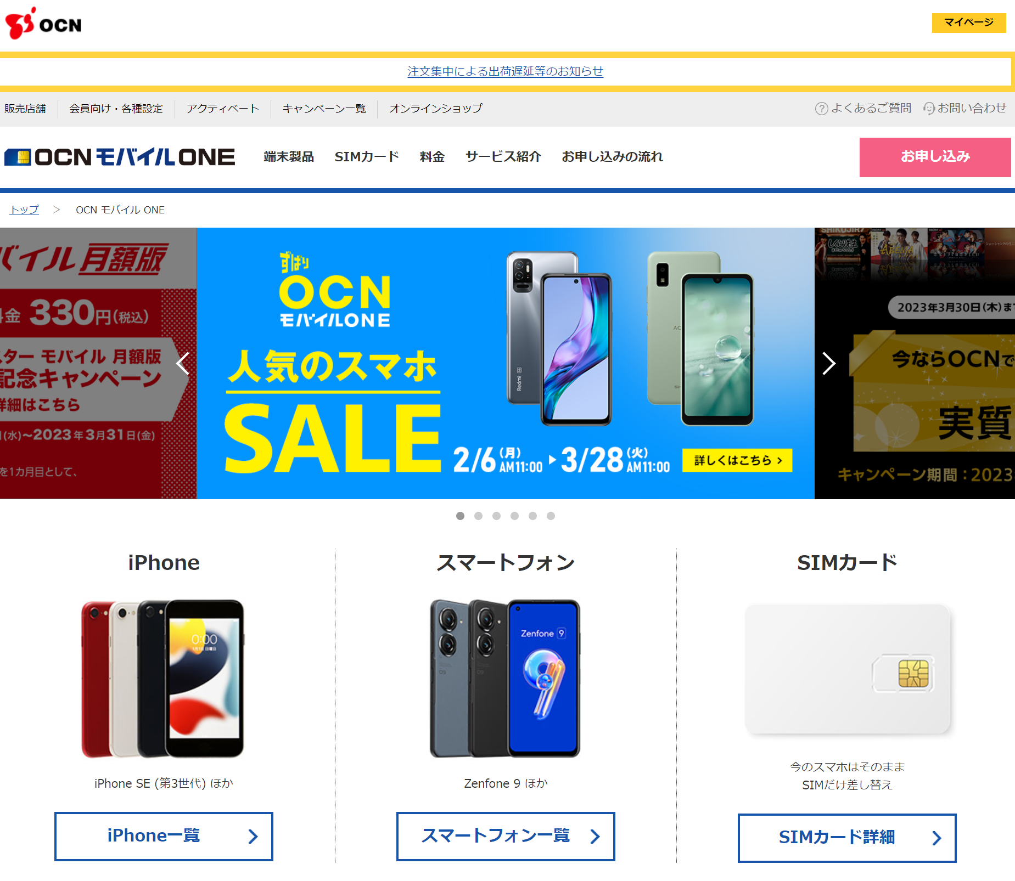Image resolution: width=1015 pixels, height=881 pixels.
Task: Open the iPhone一覧 button
Action: (x=164, y=836)
